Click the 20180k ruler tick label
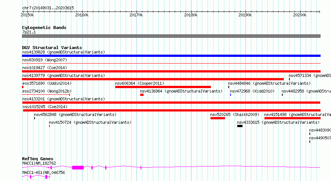The height and width of the screenshot is (181, 331). tap(191, 15)
